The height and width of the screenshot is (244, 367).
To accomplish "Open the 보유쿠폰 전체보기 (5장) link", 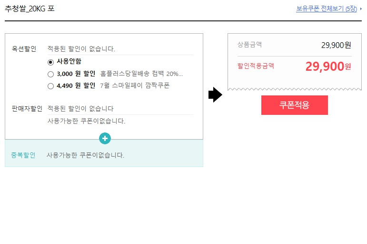I will (x=326, y=9).
